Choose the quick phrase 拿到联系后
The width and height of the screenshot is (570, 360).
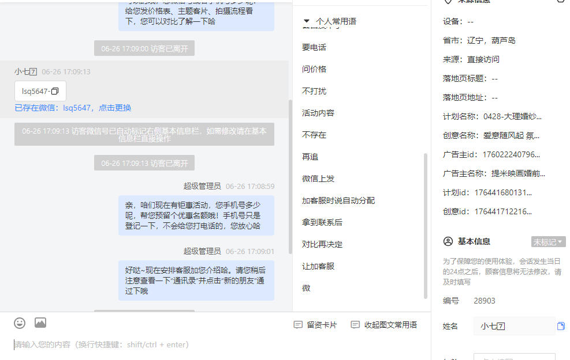coord(322,222)
